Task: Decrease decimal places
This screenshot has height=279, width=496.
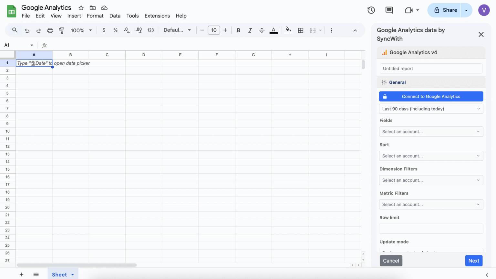Action: pyautogui.click(x=127, y=30)
